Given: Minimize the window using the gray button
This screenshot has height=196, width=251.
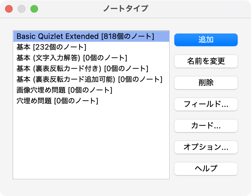Looking at the screenshot, I should tap(22, 9).
